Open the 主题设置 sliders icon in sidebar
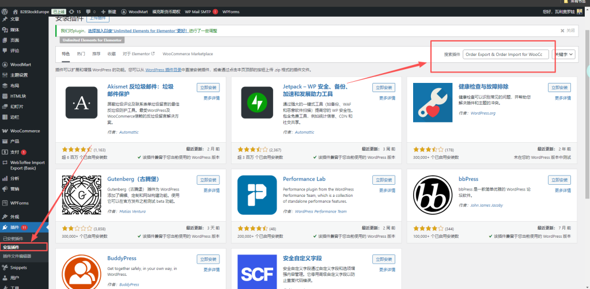Viewport: 590px width, 289px height. point(5,75)
